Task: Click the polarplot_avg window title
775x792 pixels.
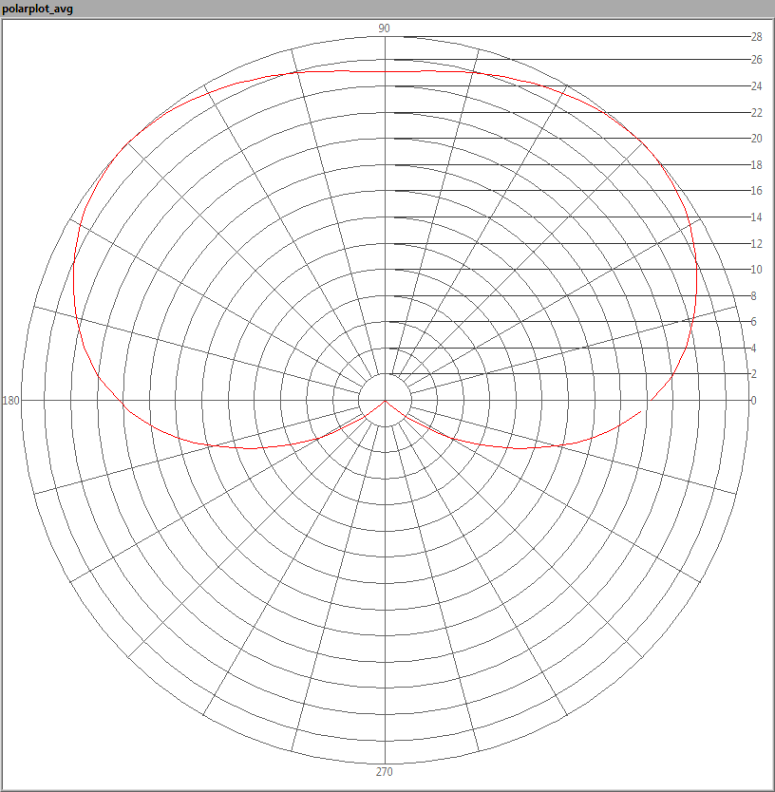Action: pyautogui.click(x=38, y=9)
